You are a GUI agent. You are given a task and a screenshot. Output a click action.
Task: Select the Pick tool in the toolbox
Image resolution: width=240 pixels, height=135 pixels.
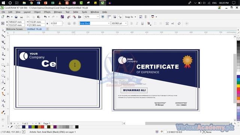[x=3, y=30]
